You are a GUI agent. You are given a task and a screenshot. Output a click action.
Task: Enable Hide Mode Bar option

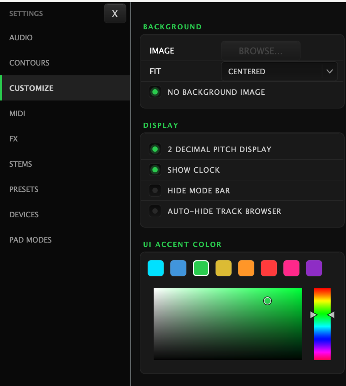[x=155, y=191]
